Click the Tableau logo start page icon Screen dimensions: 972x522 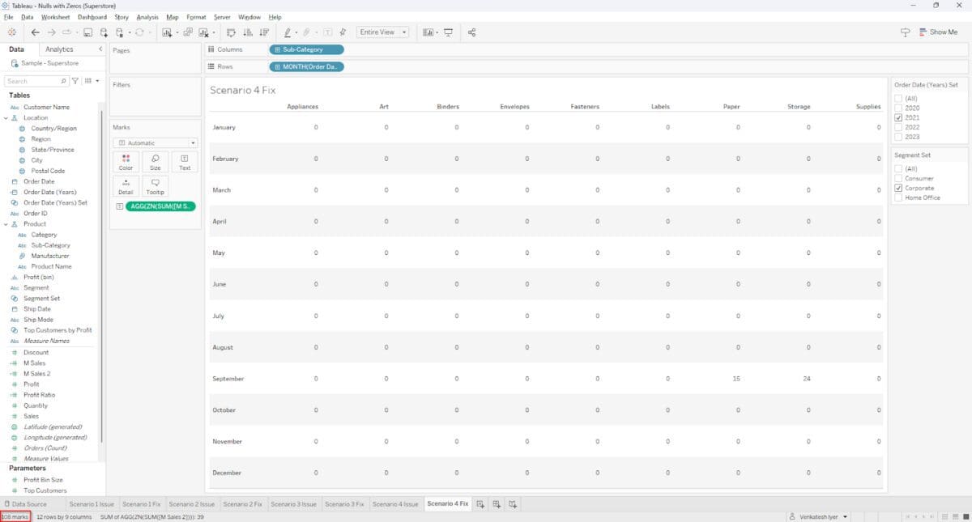[x=11, y=32]
